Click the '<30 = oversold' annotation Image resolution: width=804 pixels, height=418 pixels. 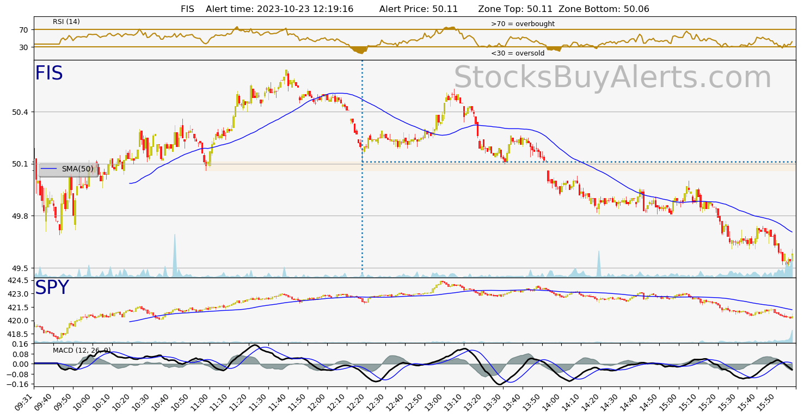518,53
